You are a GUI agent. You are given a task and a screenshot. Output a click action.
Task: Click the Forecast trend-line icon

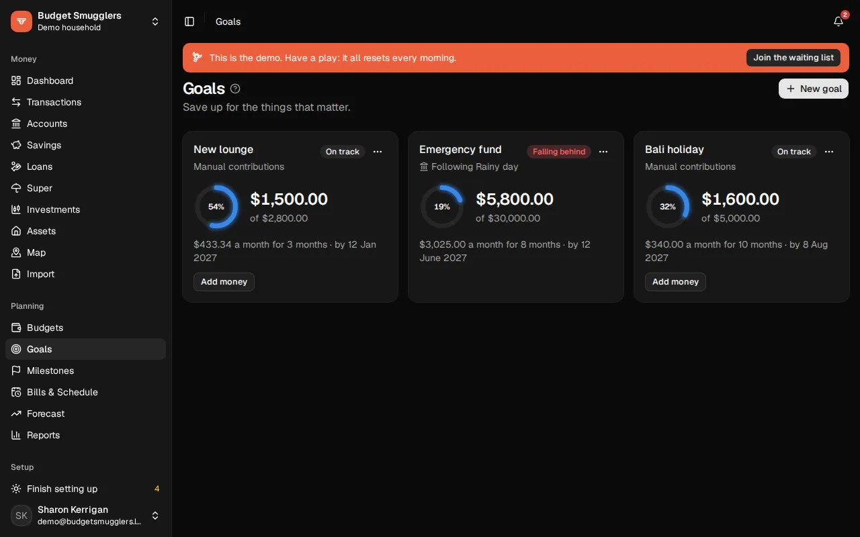(x=16, y=413)
